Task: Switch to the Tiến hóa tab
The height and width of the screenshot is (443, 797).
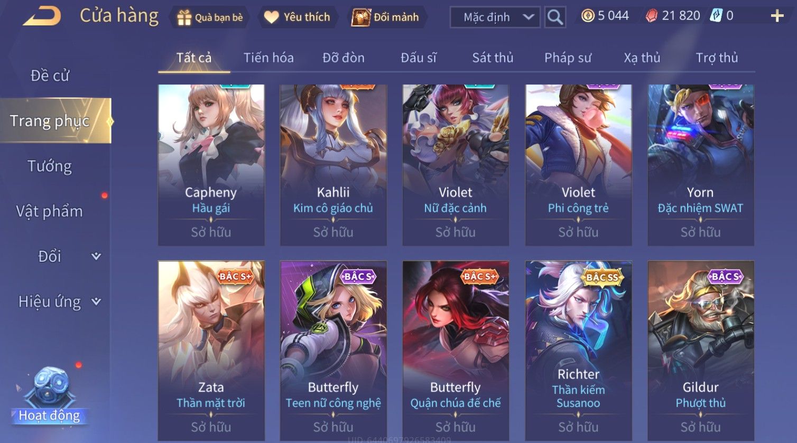Action: [268, 58]
